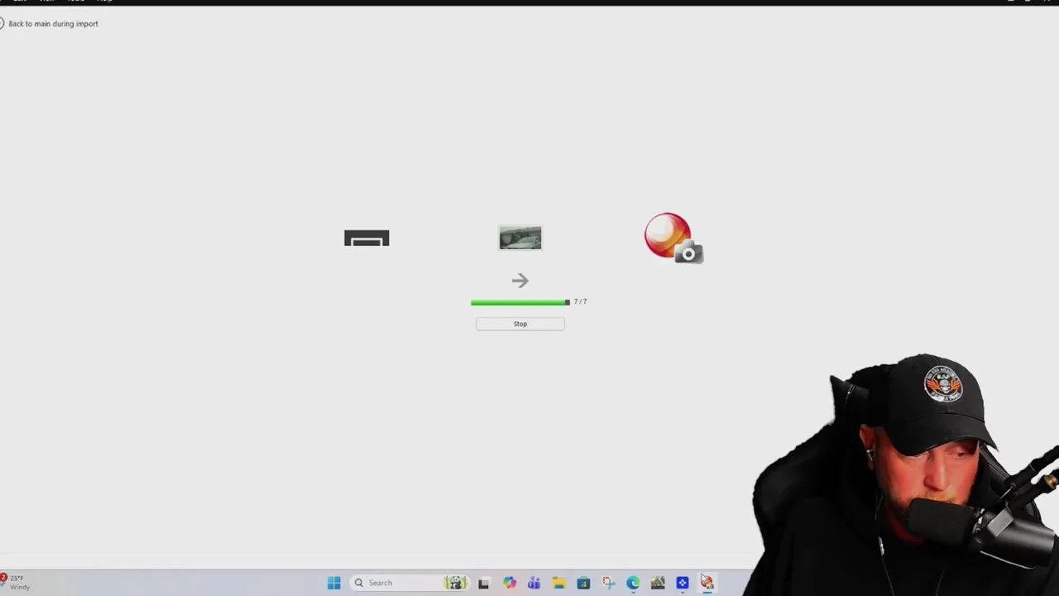The width and height of the screenshot is (1059, 596).
Task: Click 'Back to main during import' link
Action: 53,24
